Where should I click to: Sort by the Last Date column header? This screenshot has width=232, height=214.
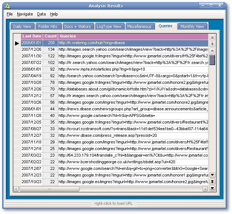pyautogui.click(x=32, y=36)
